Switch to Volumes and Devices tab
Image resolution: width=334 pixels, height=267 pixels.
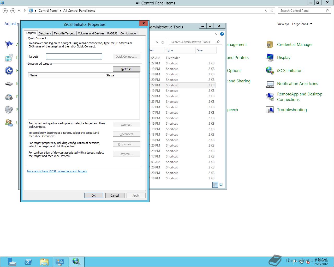[x=91, y=33]
